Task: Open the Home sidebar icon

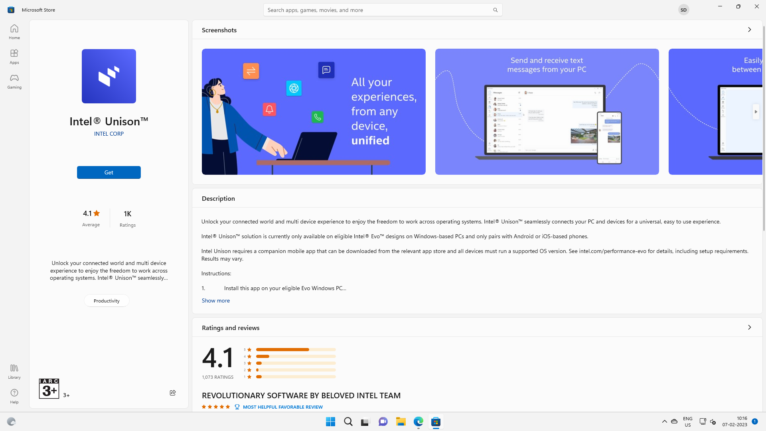Action: click(x=14, y=32)
